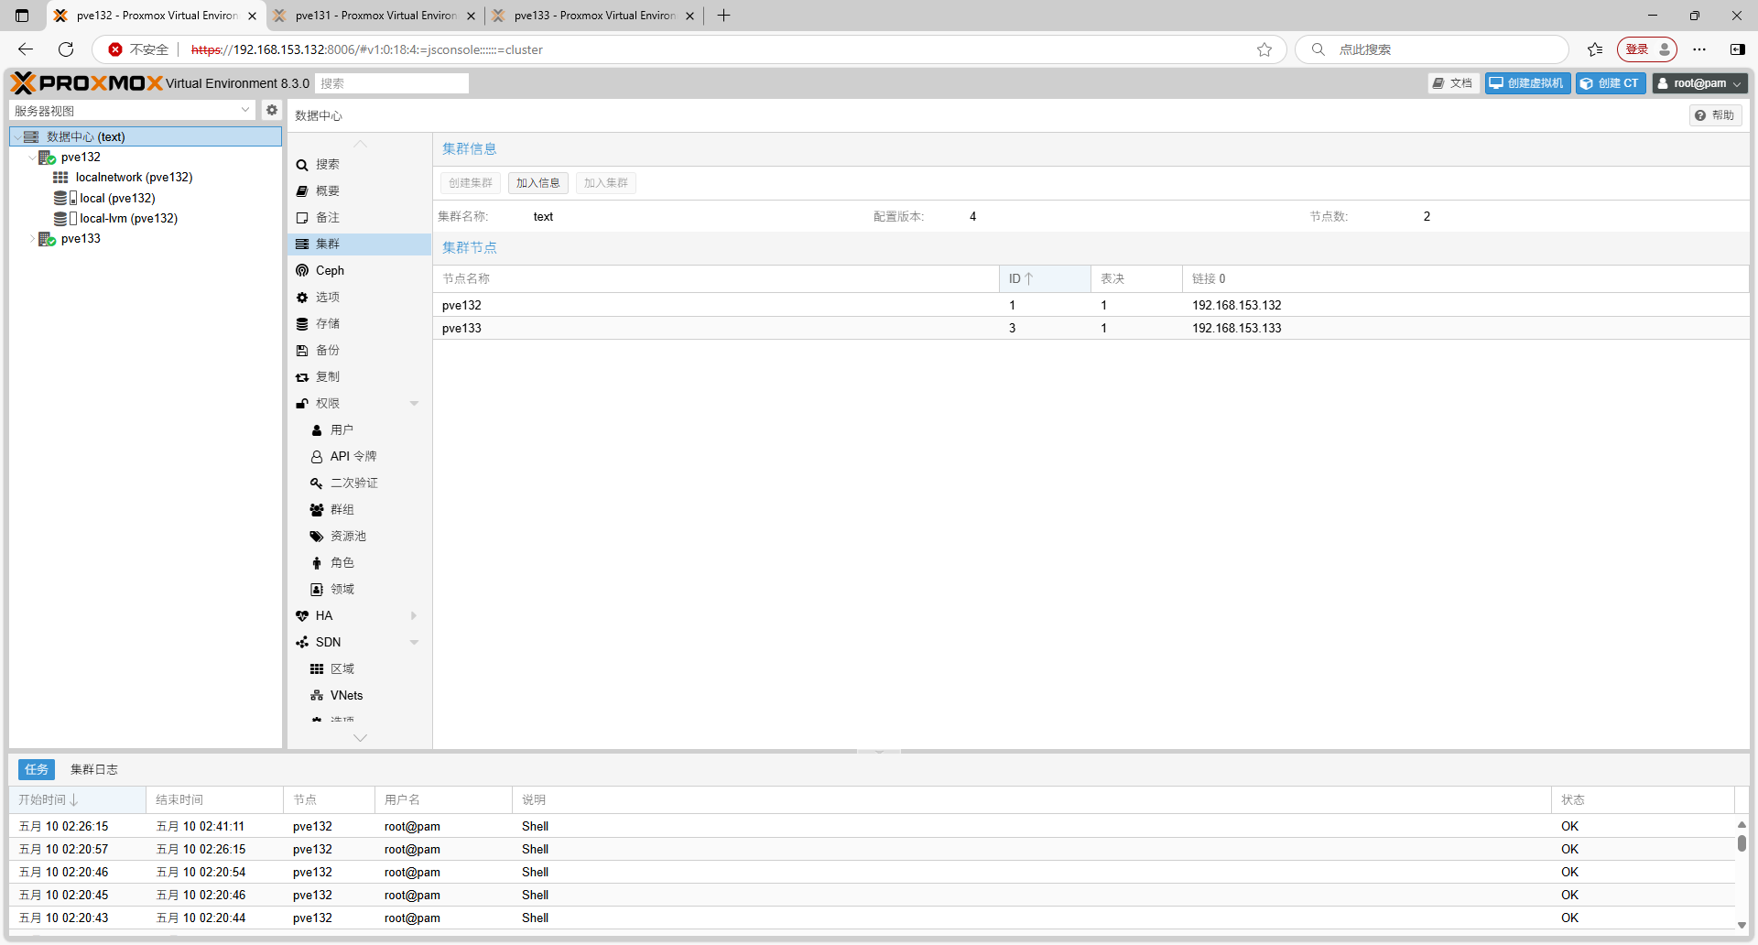Select local-lvm (pve132) storage tree item
Image resolution: width=1758 pixels, height=945 pixels.
[x=128, y=219]
